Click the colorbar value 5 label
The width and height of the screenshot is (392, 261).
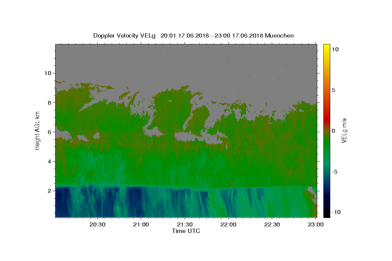pyautogui.click(x=333, y=90)
